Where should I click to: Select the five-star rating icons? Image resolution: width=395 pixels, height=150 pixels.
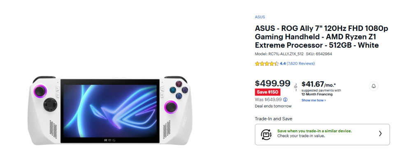point(267,63)
